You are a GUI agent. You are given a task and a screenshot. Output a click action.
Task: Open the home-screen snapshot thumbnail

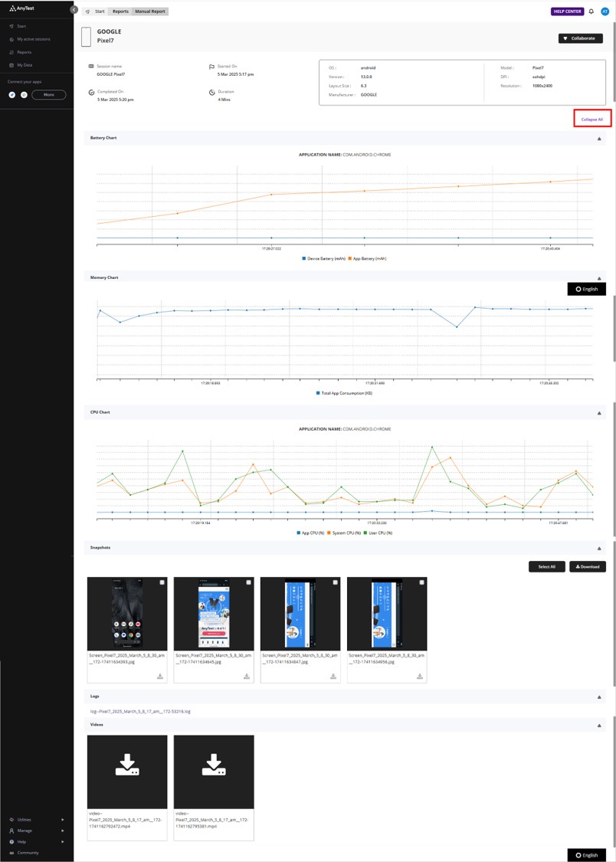[127, 614]
